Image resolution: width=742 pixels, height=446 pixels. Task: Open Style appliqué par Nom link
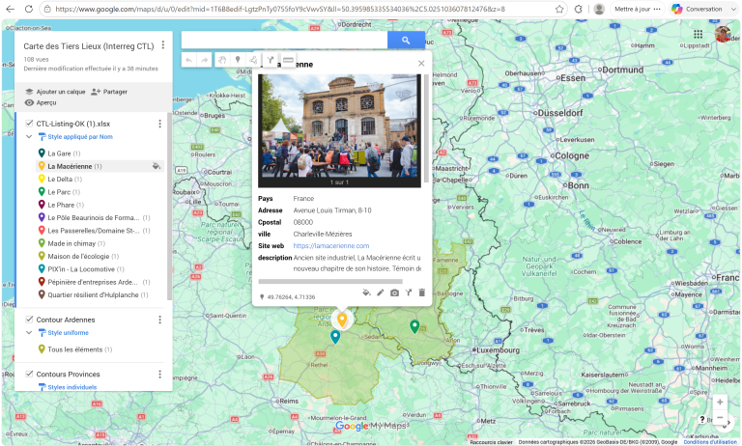80,137
